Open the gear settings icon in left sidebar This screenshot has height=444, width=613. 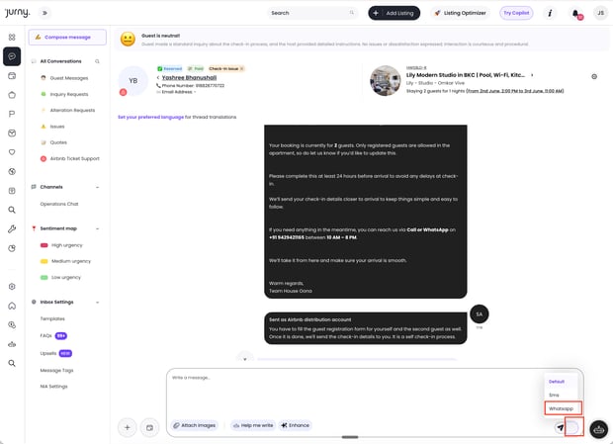coord(12,287)
